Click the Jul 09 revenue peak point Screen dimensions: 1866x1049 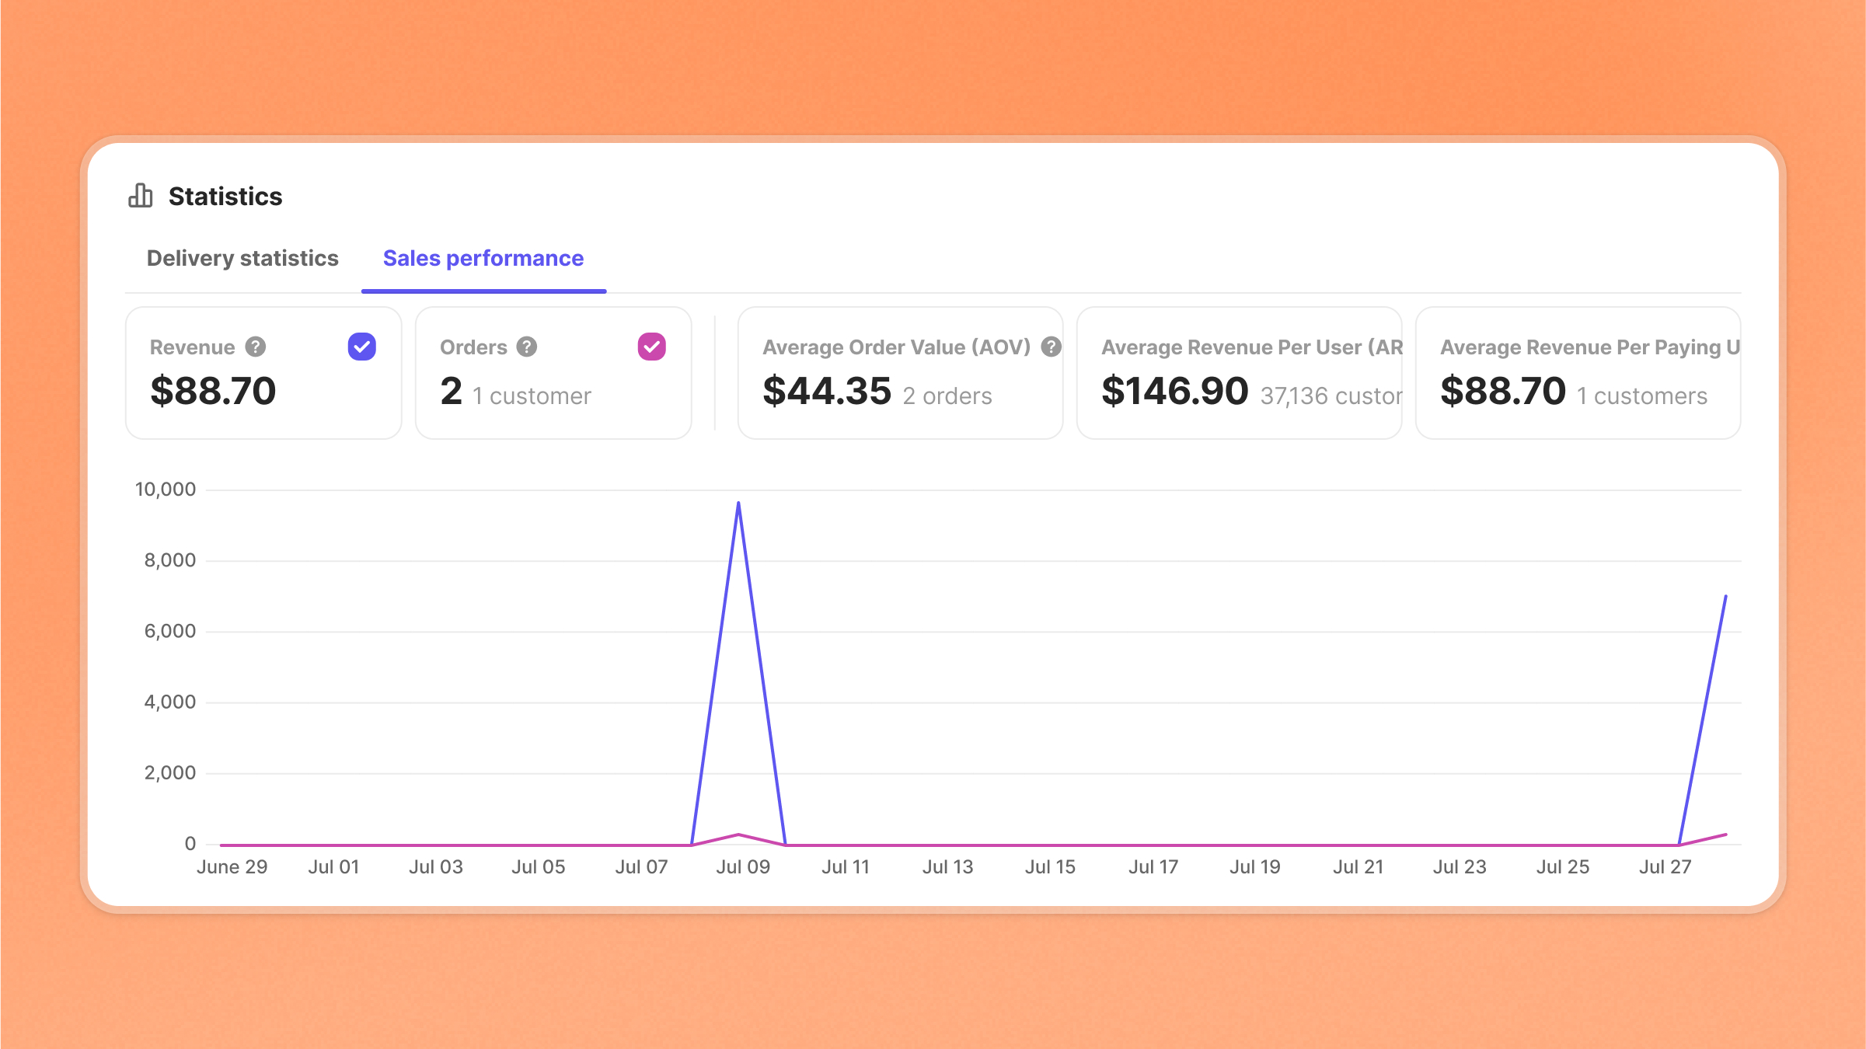[738, 504]
